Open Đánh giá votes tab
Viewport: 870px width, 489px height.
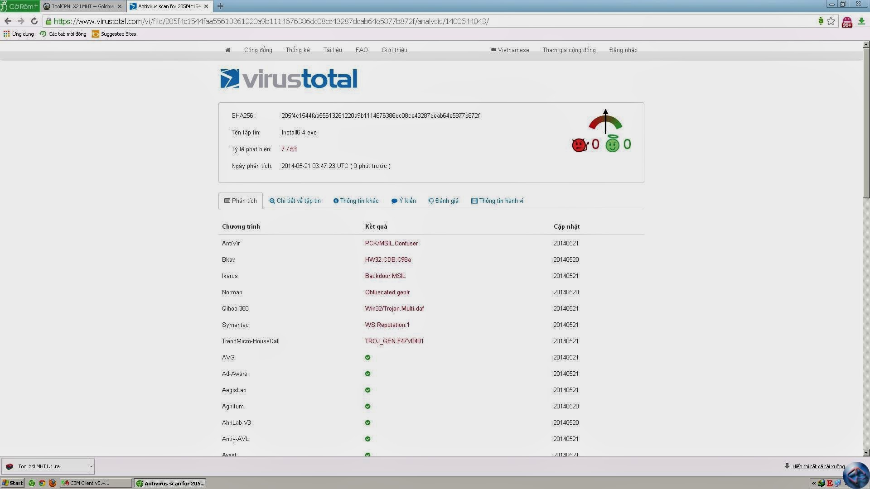(x=443, y=201)
